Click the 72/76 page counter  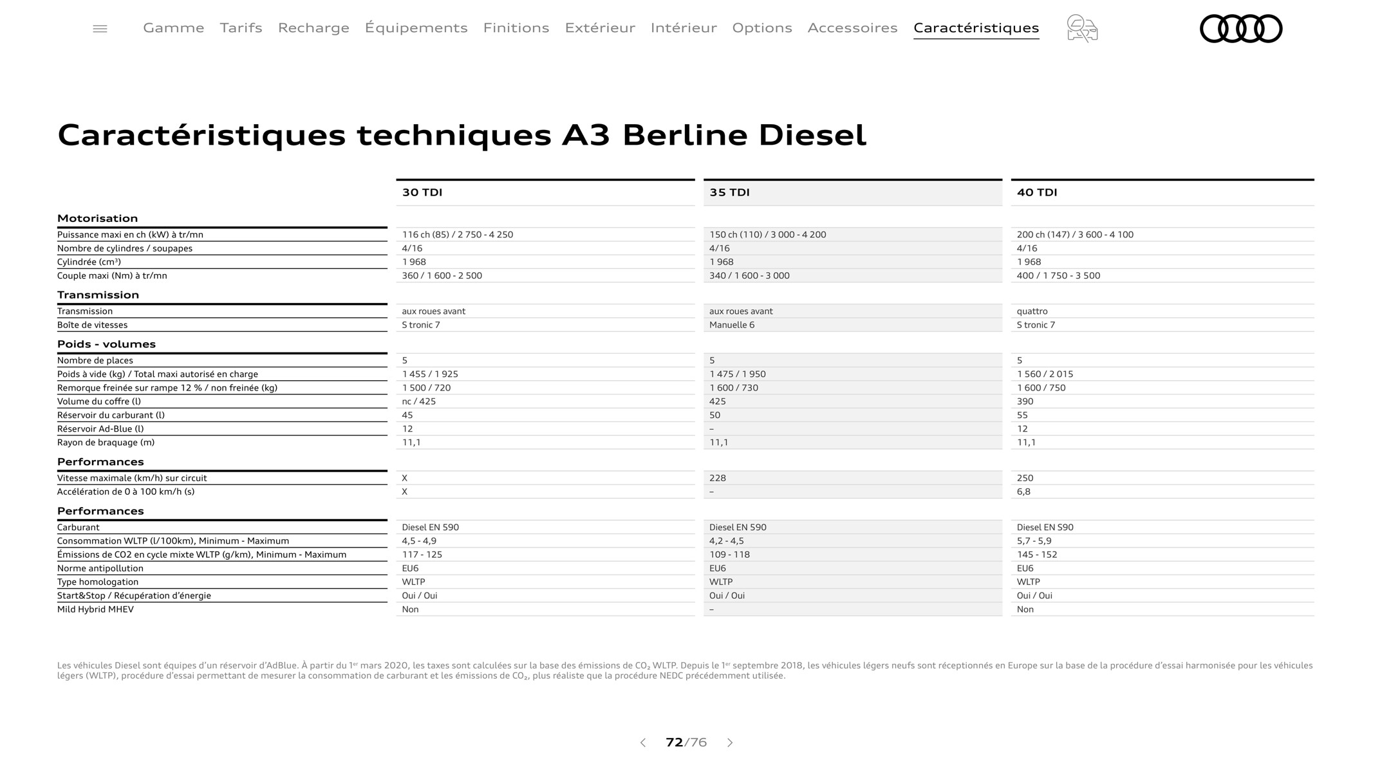click(x=686, y=742)
